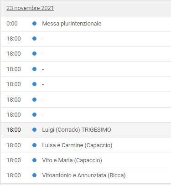Click the blue dot beside Luigi (Corrado) TRIGESIMO
Screen dimensions: 171x185
(35, 130)
